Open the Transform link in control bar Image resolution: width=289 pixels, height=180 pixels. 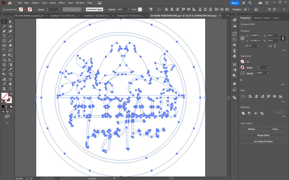[237, 9]
